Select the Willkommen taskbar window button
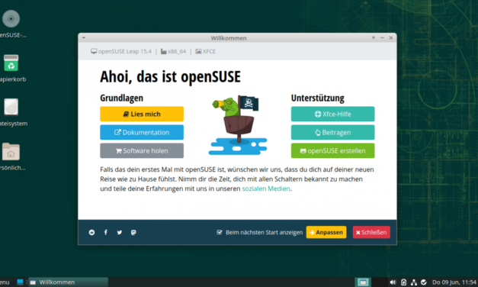 69,282
